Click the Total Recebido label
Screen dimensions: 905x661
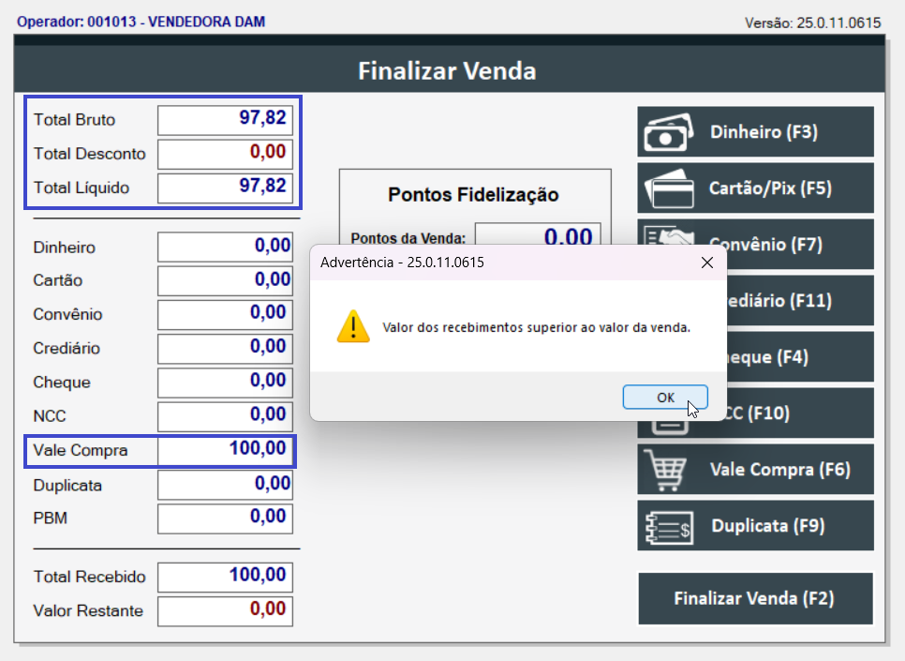[x=89, y=577]
